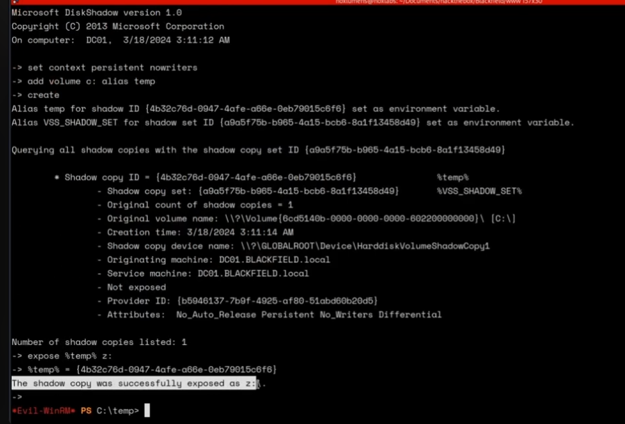
Task: Click 'Original count of shadow copies = 1'
Action: [195, 205]
